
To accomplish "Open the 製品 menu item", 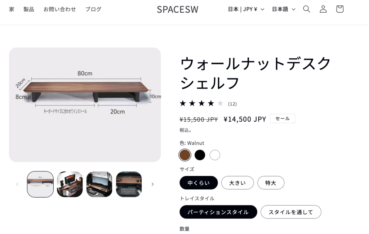I will (29, 9).
